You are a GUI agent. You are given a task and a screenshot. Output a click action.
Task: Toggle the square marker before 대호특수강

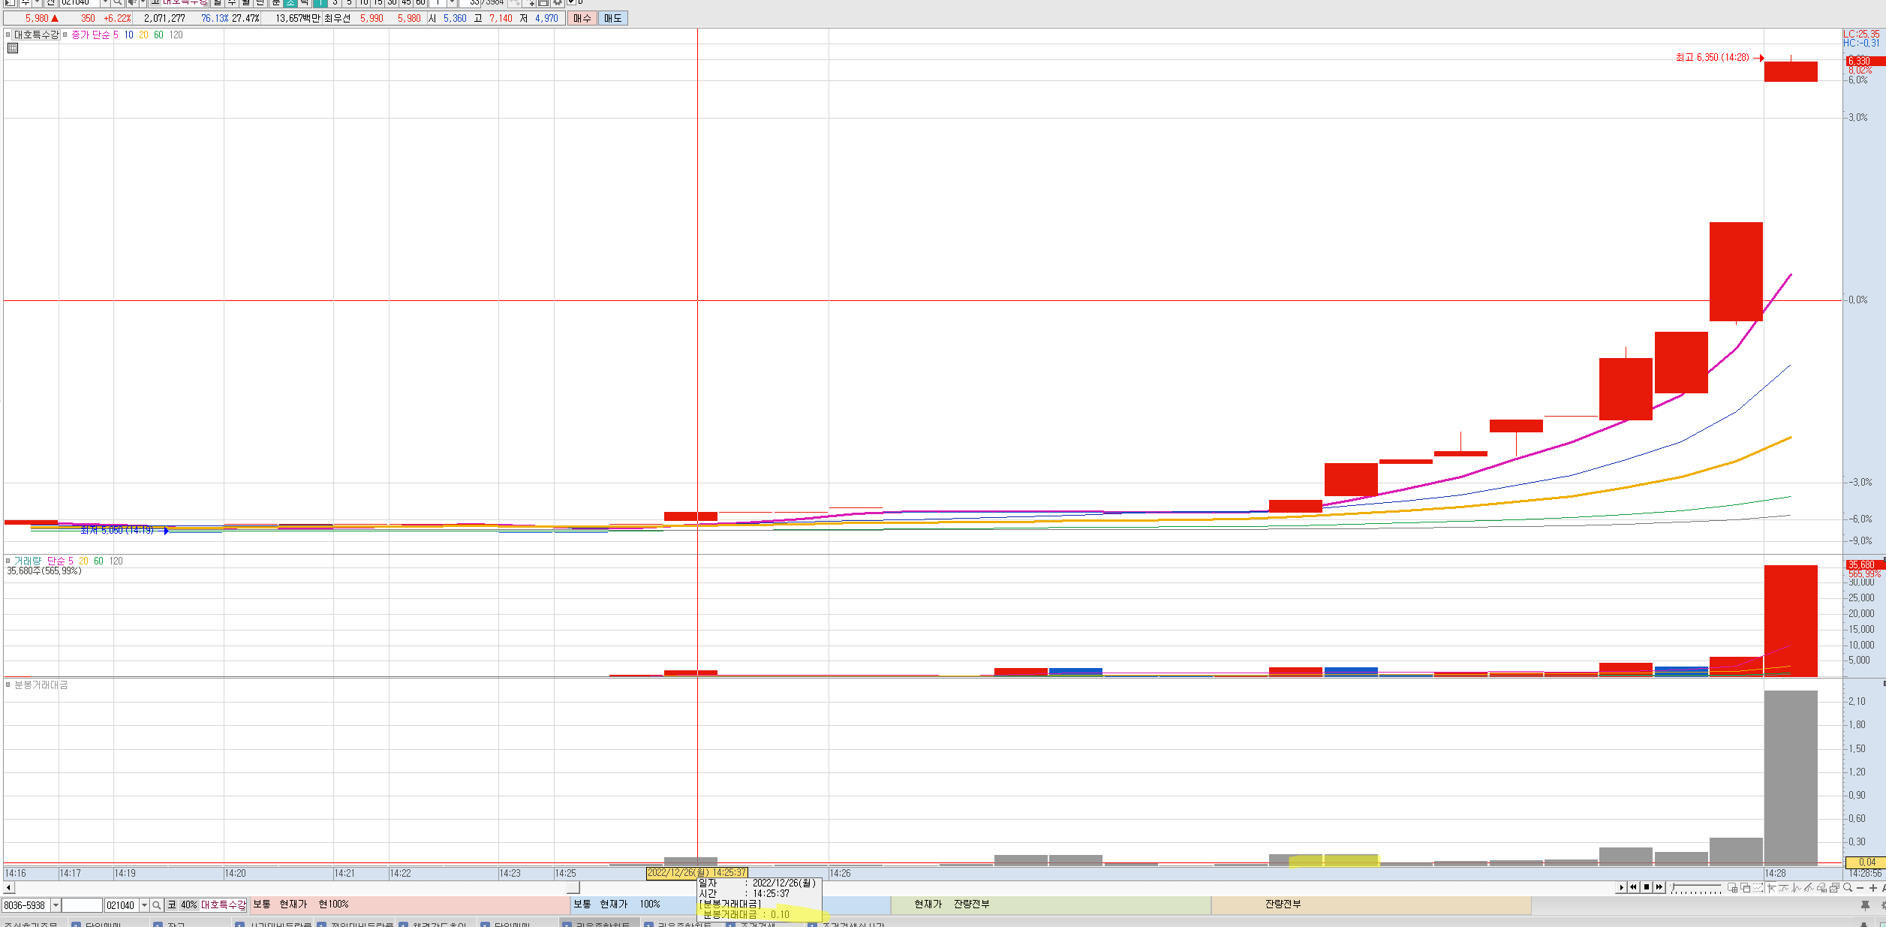pyautogui.click(x=8, y=35)
